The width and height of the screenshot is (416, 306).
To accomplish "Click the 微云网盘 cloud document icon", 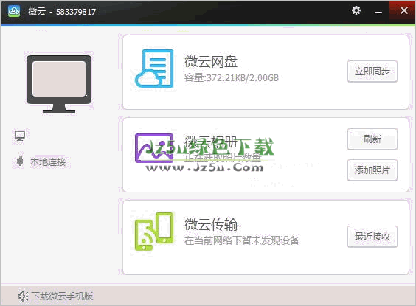I will [154, 69].
